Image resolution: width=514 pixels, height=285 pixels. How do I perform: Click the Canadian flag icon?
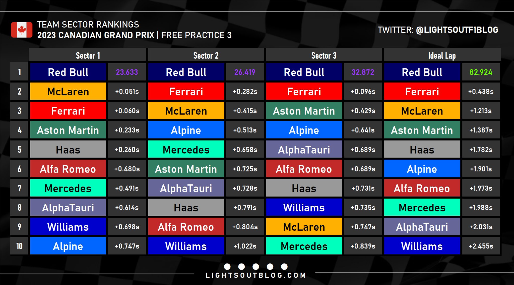[22, 30]
